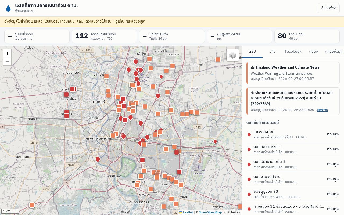Click ท่วมสูง badge for ถนนวิภาวดีรังสิต
The image size is (344, 215).
tap(333, 149)
